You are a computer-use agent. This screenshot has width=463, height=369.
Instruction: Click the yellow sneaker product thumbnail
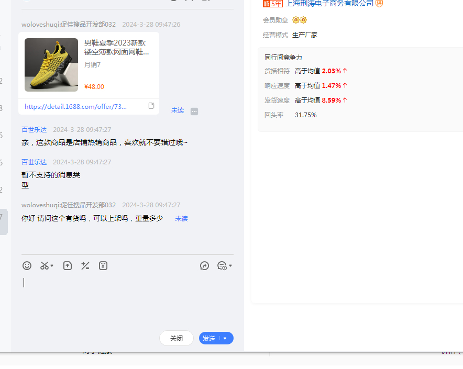[x=51, y=65]
